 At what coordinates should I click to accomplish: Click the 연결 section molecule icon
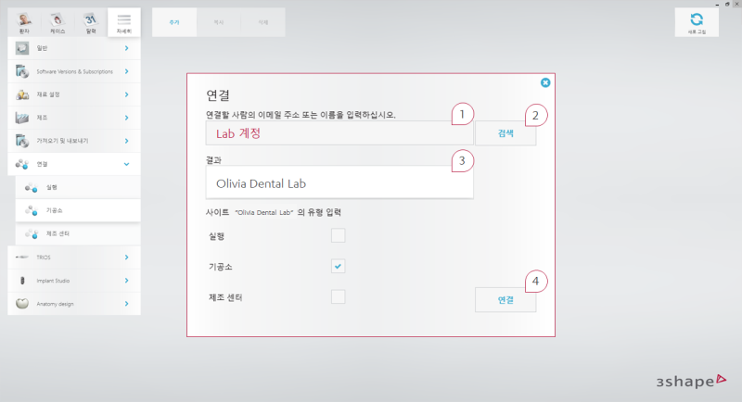click(x=22, y=164)
